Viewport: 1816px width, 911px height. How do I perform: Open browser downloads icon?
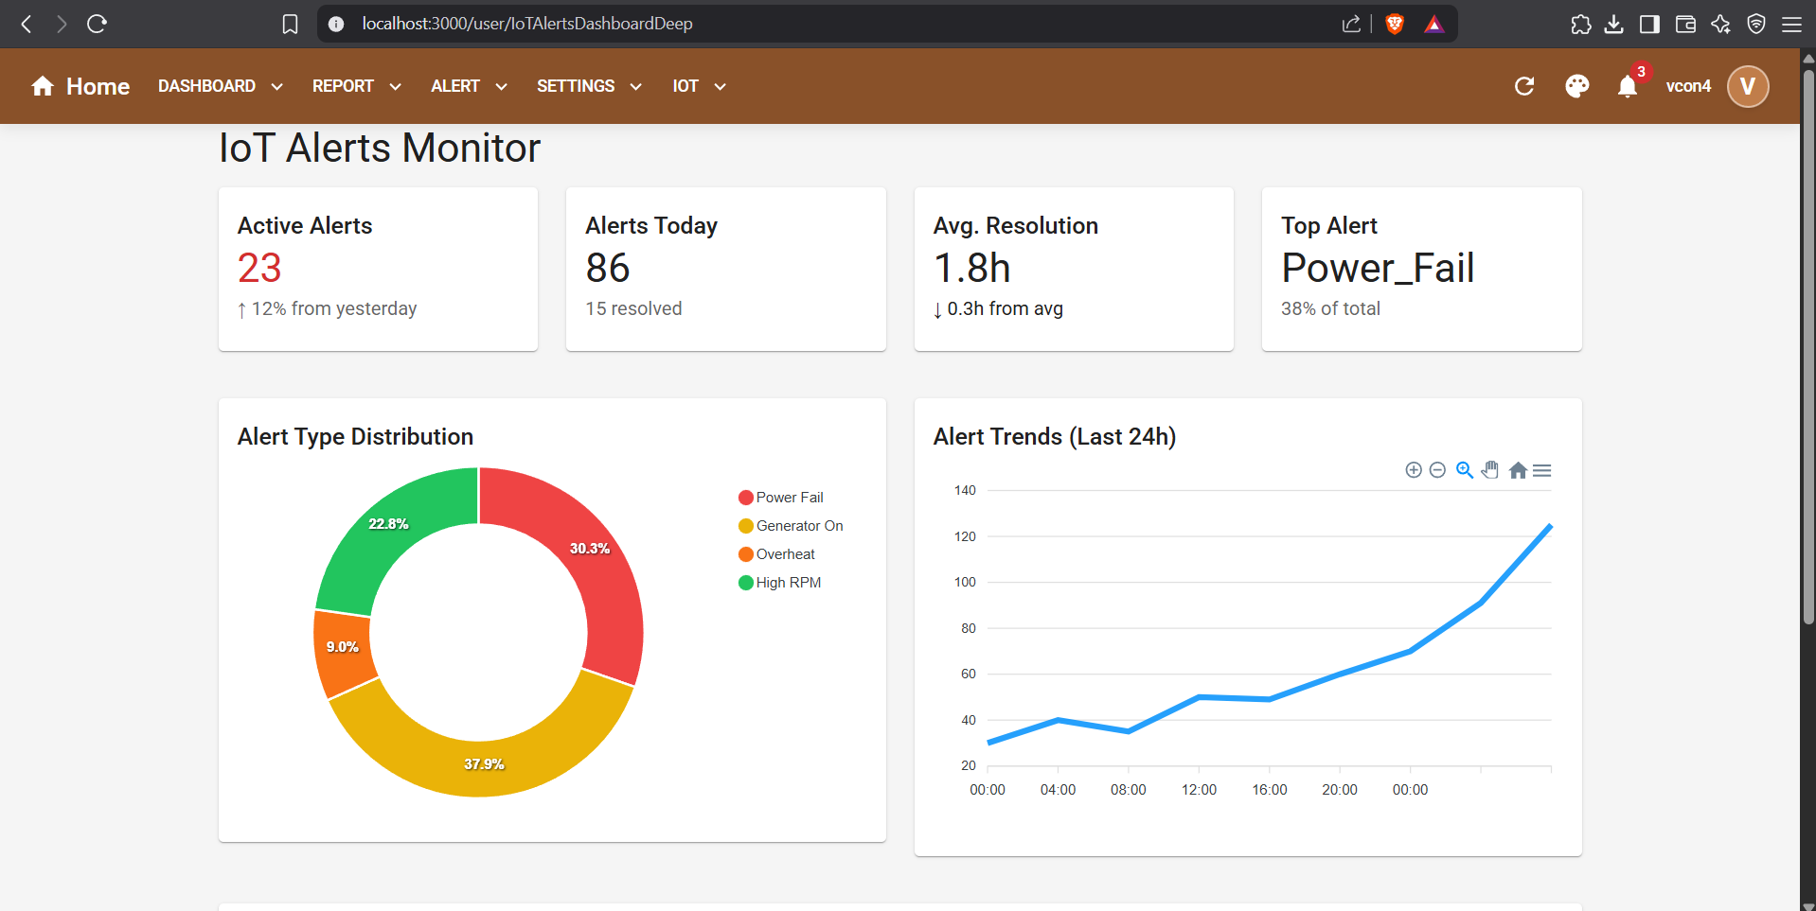click(1614, 24)
